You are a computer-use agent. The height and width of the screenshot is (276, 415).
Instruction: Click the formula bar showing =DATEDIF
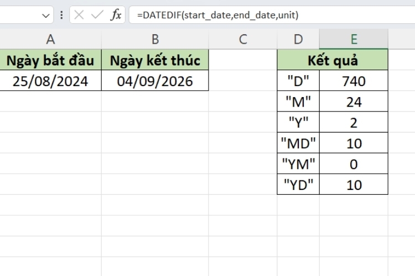[272, 15]
